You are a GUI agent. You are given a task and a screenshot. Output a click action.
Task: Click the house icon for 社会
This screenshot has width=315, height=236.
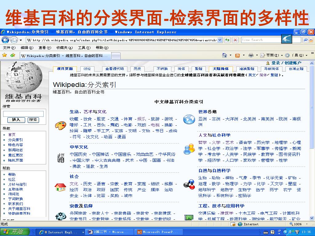[x=61, y=187]
